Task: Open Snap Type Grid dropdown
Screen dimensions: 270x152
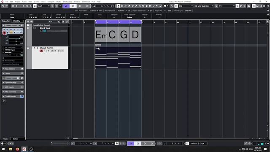Action: pyautogui.click(x=186, y=6)
